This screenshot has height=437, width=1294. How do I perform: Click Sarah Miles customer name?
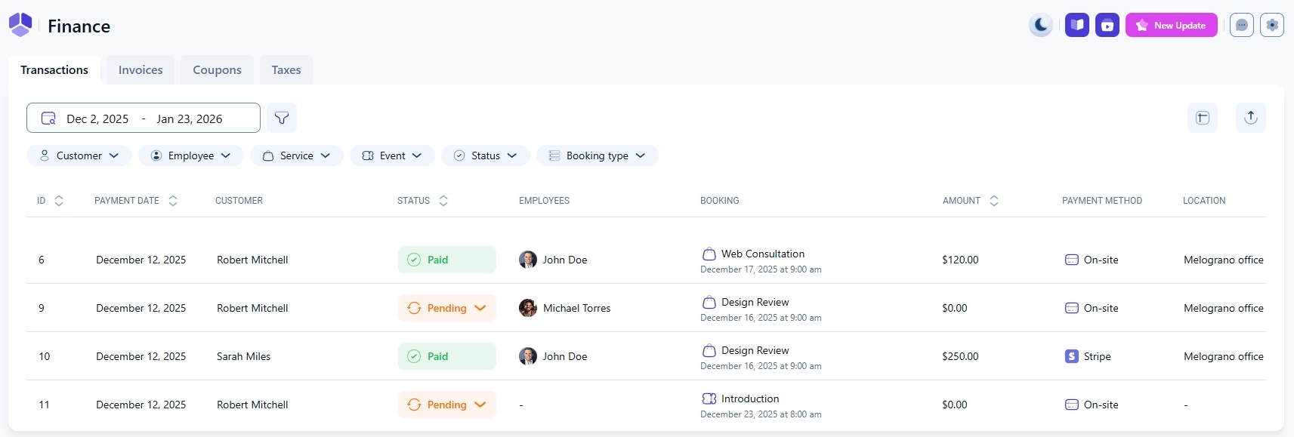(243, 356)
